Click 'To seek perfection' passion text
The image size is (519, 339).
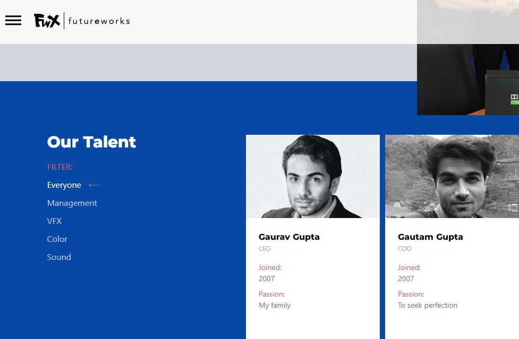point(428,305)
